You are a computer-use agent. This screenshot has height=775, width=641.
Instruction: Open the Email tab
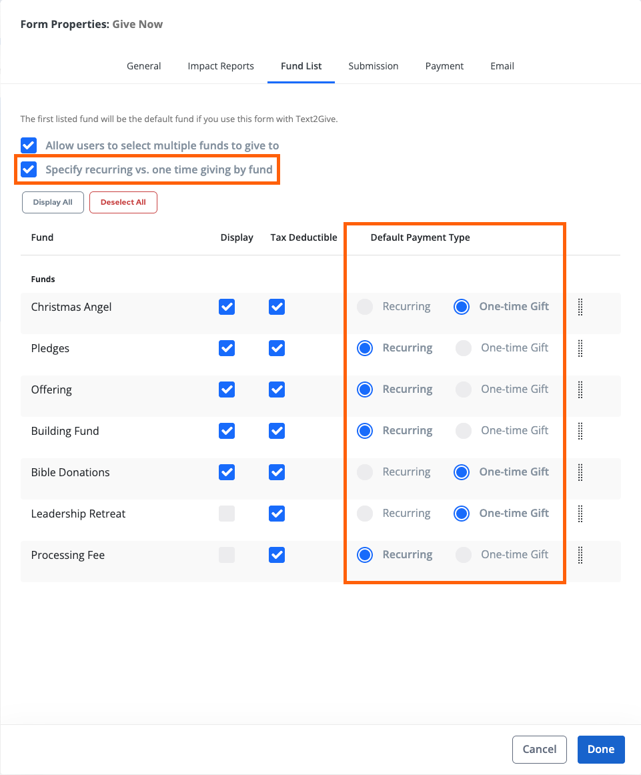[x=502, y=66]
